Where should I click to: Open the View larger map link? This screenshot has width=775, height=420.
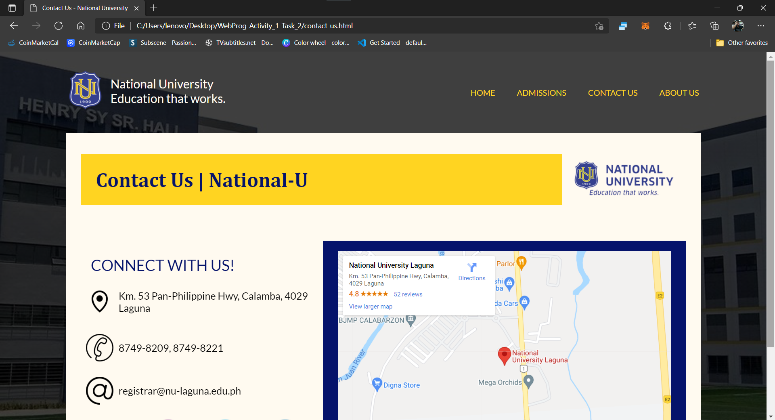pyautogui.click(x=370, y=306)
